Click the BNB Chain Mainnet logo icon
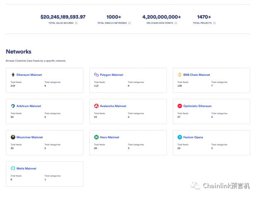Screen dimensions: 258x197 coord(180,75)
